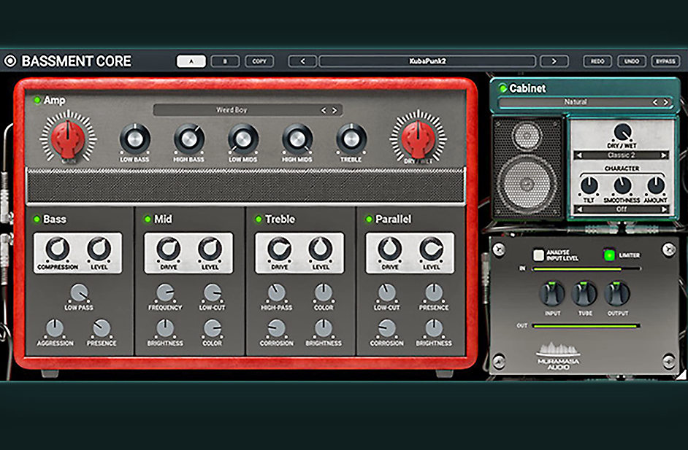Open the Natural cabinet type selector
This screenshot has height=450, width=688.
pos(585,101)
